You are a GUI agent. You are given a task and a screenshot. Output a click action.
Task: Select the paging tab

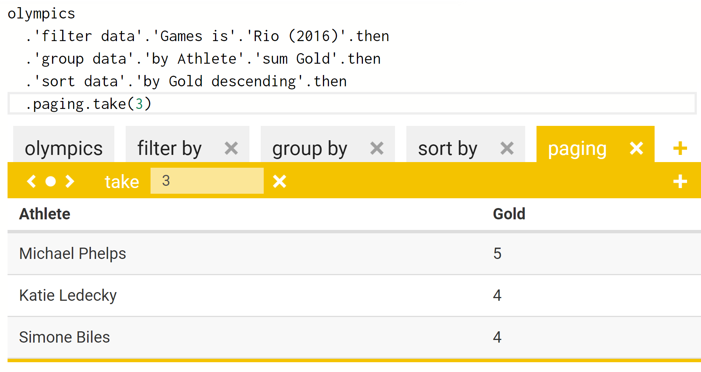(x=577, y=148)
